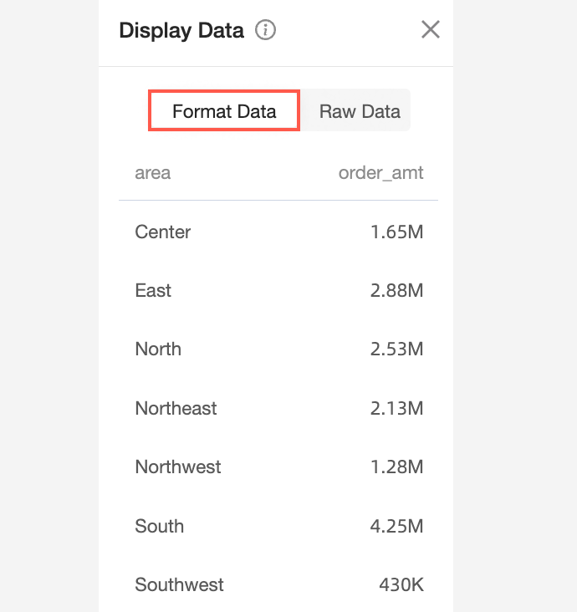Select the North row label

coord(158,349)
